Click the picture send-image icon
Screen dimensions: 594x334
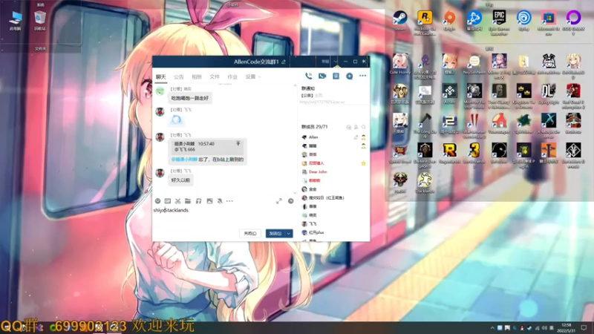pyautogui.click(x=209, y=201)
